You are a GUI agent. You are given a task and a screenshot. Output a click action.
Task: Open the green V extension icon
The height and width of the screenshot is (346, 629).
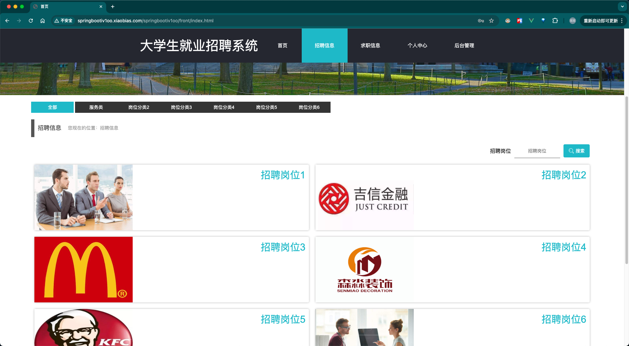[531, 21]
